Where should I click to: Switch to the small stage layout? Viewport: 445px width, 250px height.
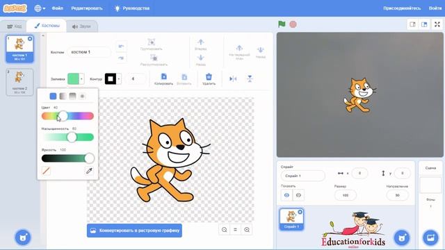[412, 25]
